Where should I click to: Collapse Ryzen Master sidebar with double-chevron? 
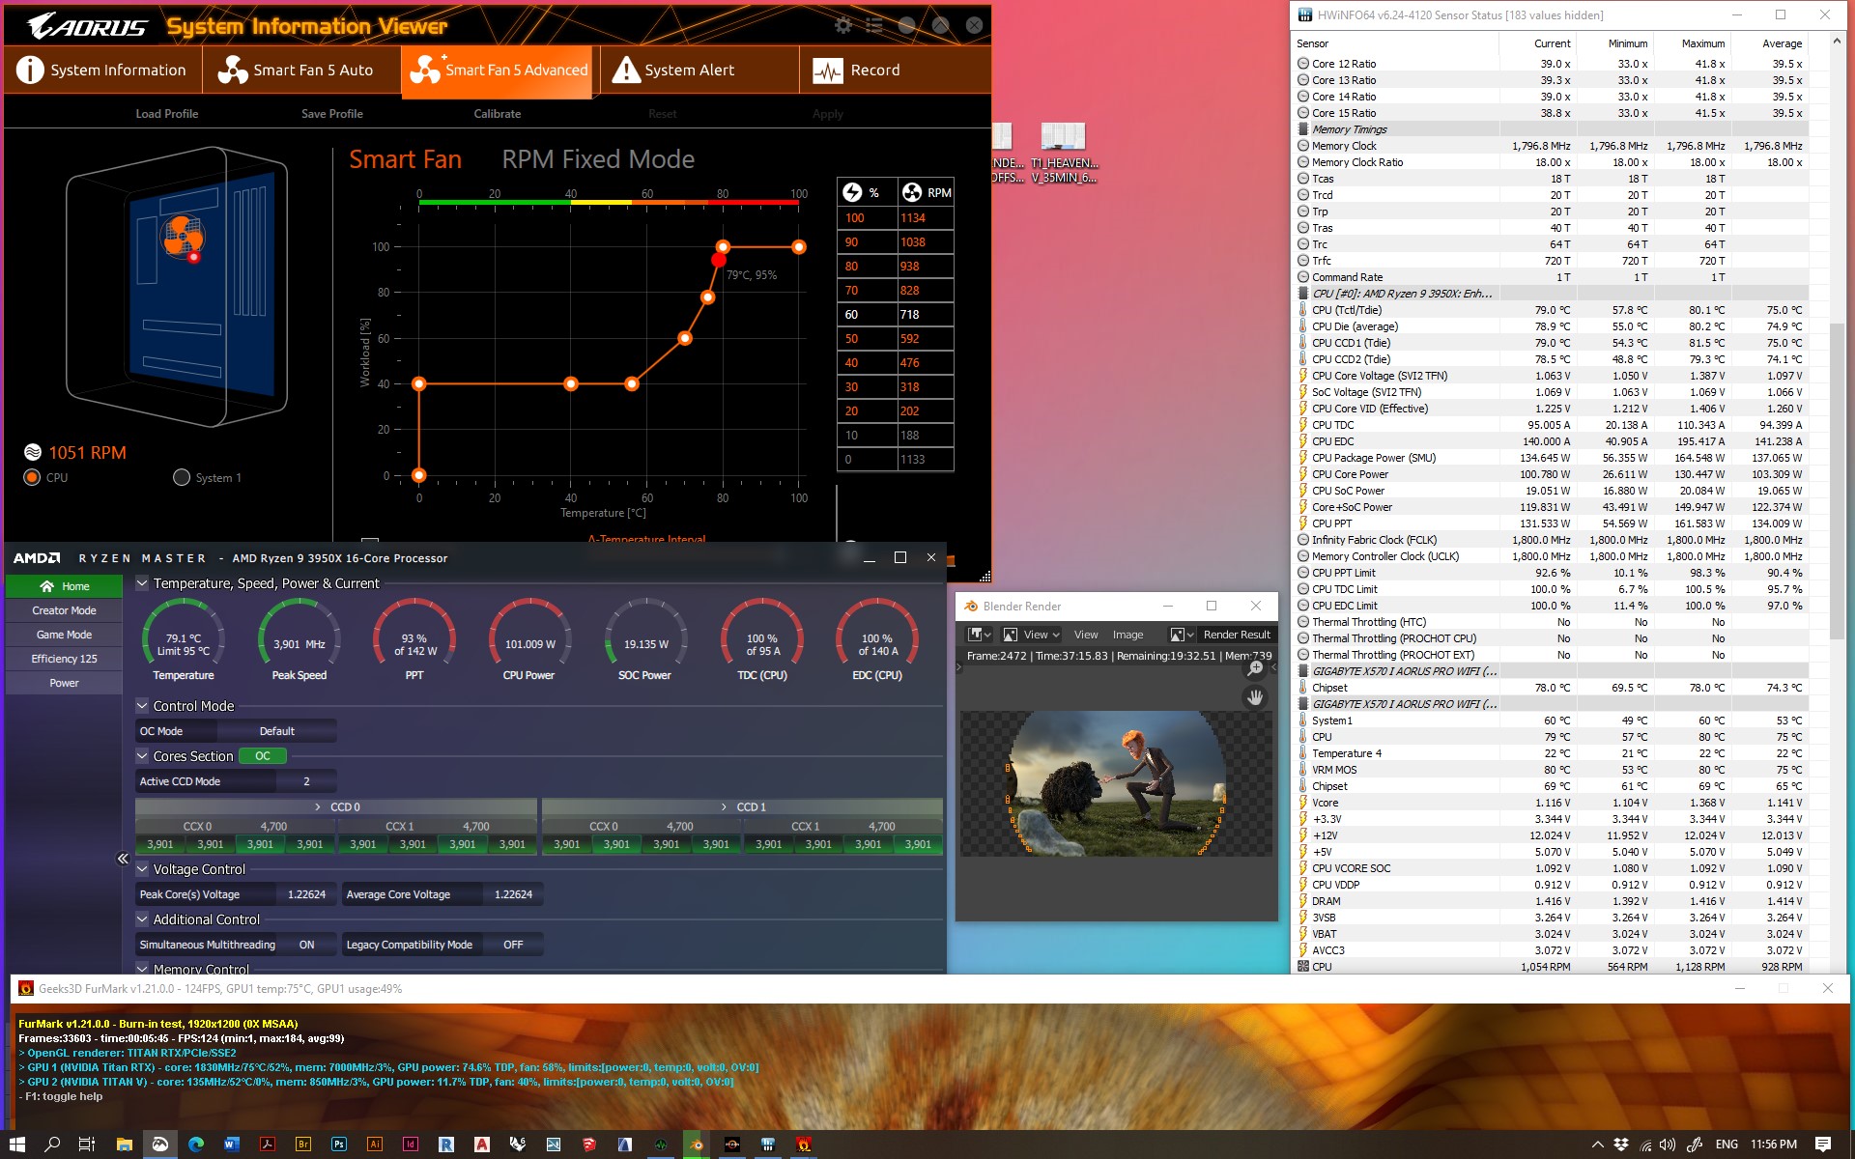click(x=123, y=859)
